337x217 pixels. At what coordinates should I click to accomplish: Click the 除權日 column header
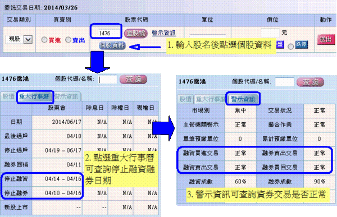[120, 108]
